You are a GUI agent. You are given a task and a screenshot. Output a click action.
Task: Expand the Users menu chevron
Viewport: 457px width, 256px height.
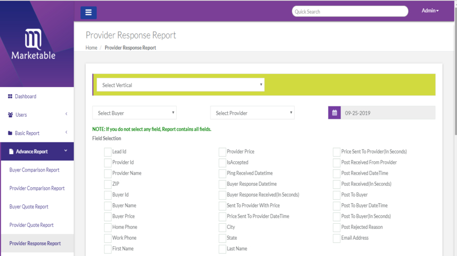click(x=66, y=114)
